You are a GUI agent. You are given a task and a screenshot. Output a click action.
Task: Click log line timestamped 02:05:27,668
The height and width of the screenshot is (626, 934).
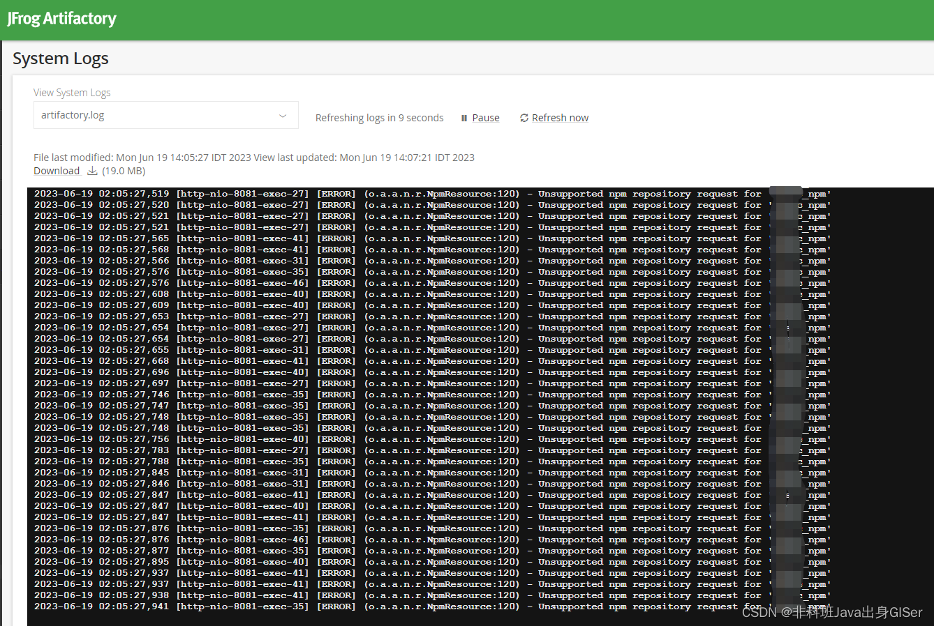tap(433, 361)
